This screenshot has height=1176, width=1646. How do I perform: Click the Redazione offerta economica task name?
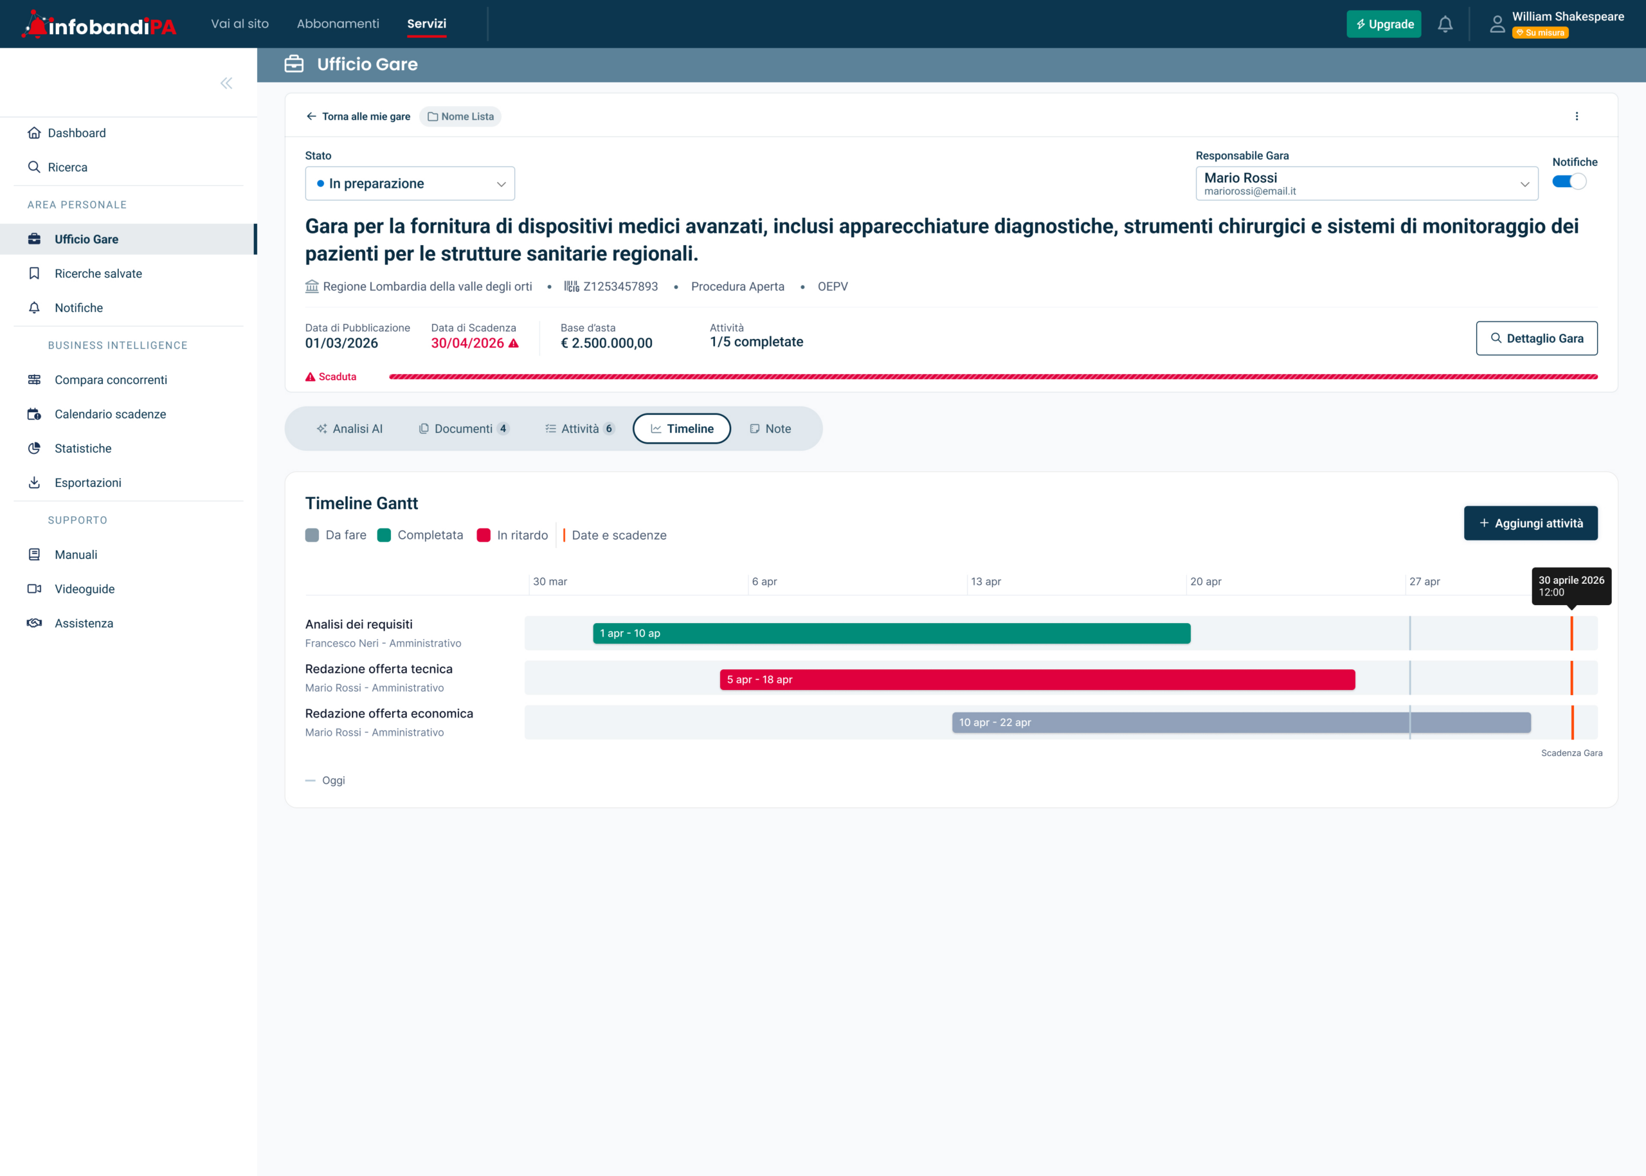pos(389,713)
